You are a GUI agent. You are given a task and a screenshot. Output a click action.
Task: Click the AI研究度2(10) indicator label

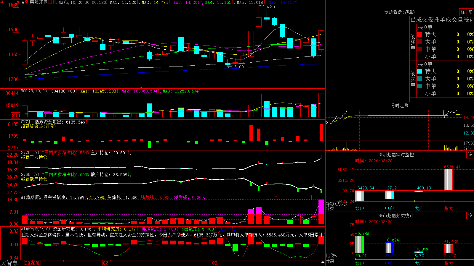point(36,229)
